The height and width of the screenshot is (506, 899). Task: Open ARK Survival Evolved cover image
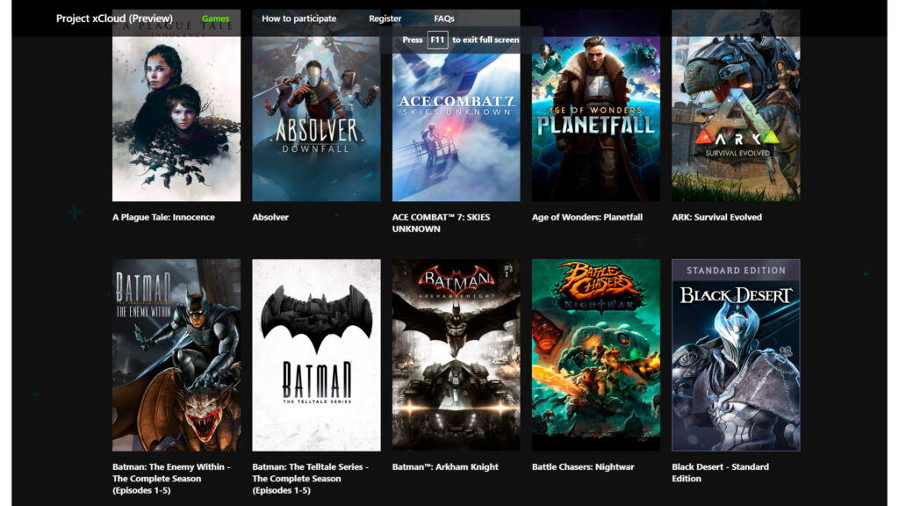(736, 105)
